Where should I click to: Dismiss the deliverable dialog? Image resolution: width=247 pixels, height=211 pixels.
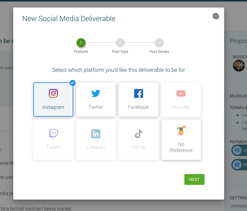pyautogui.click(x=216, y=16)
